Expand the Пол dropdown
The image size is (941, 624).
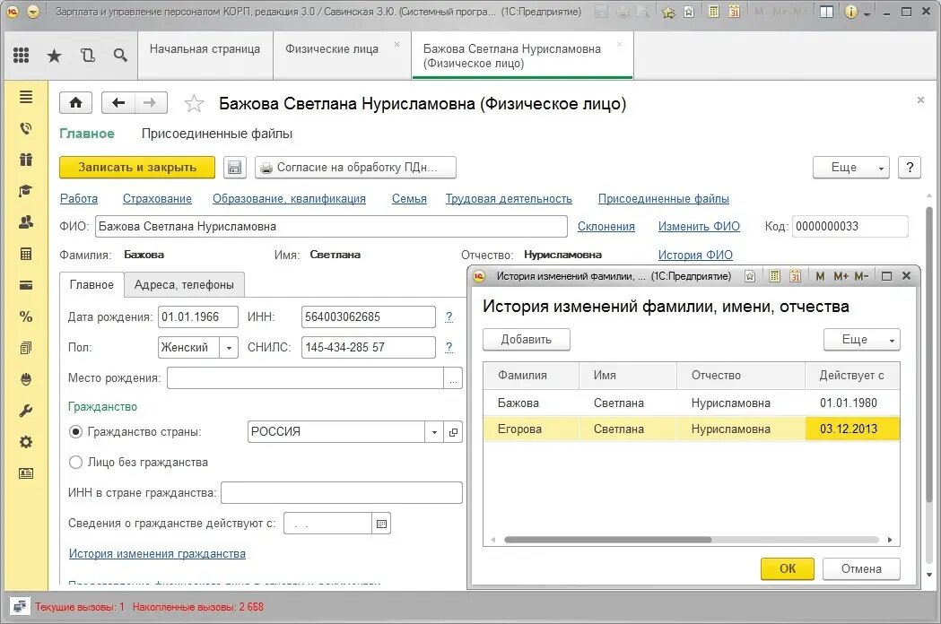point(229,347)
